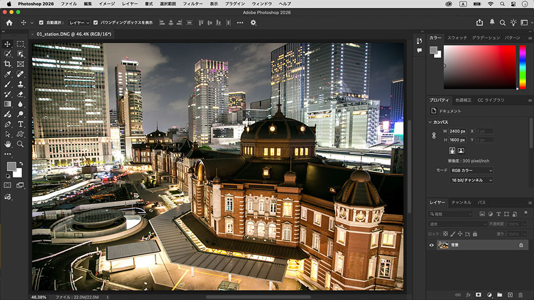Collapse the カンバス section
Viewport: 534px width, 300px height.
(x=431, y=122)
